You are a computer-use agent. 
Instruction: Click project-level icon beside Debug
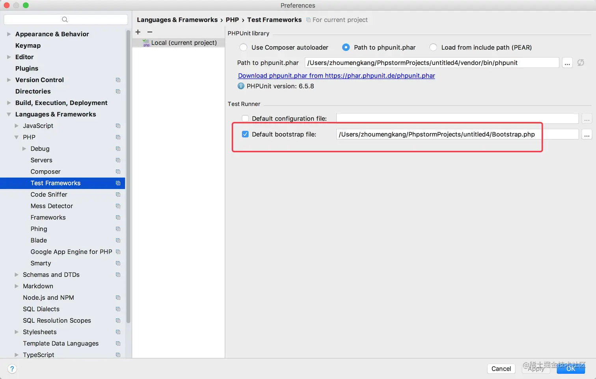click(x=118, y=149)
